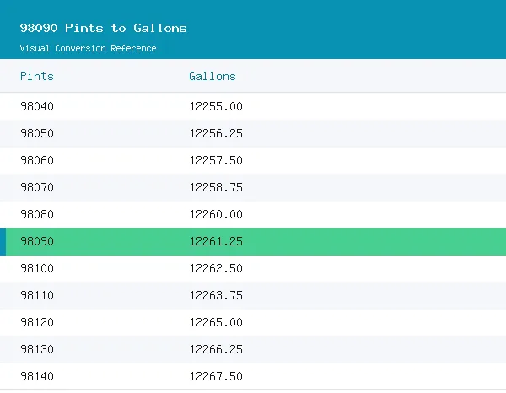Select the pints cell 98120
Screen dimensions: 506x393
point(37,322)
